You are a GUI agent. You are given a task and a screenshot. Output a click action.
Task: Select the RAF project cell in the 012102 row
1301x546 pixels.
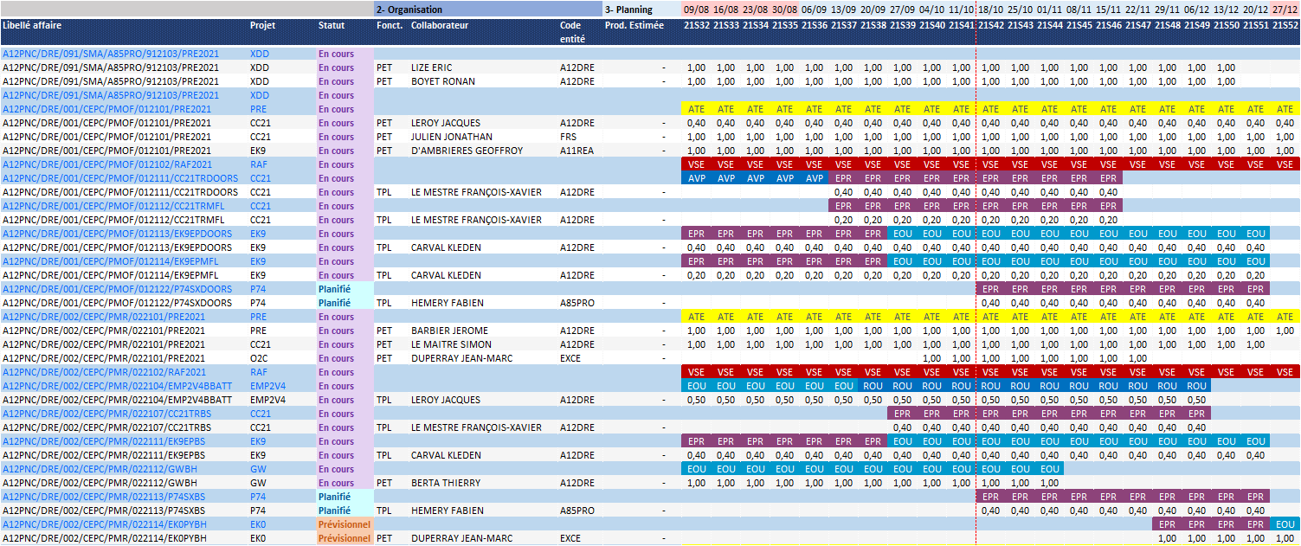(x=258, y=164)
